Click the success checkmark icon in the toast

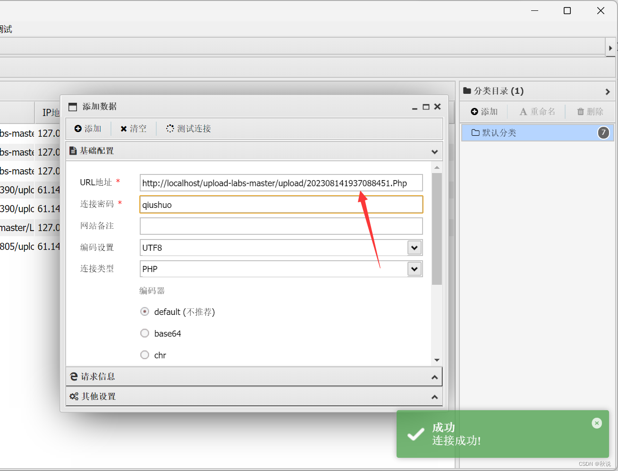point(416,434)
